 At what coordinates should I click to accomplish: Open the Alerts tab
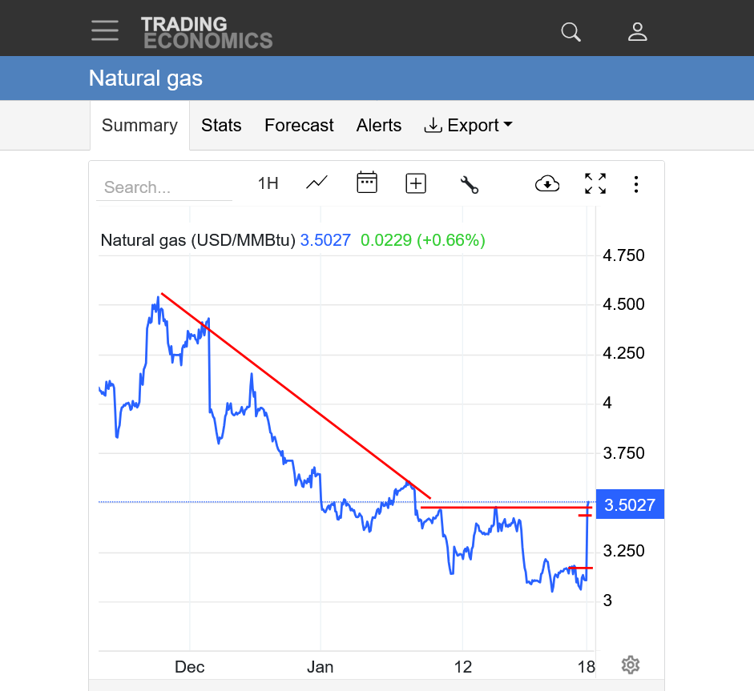379,126
